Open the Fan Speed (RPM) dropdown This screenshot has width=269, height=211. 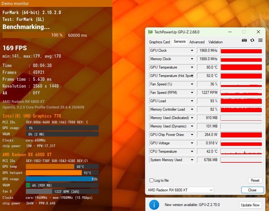point(192,93)
